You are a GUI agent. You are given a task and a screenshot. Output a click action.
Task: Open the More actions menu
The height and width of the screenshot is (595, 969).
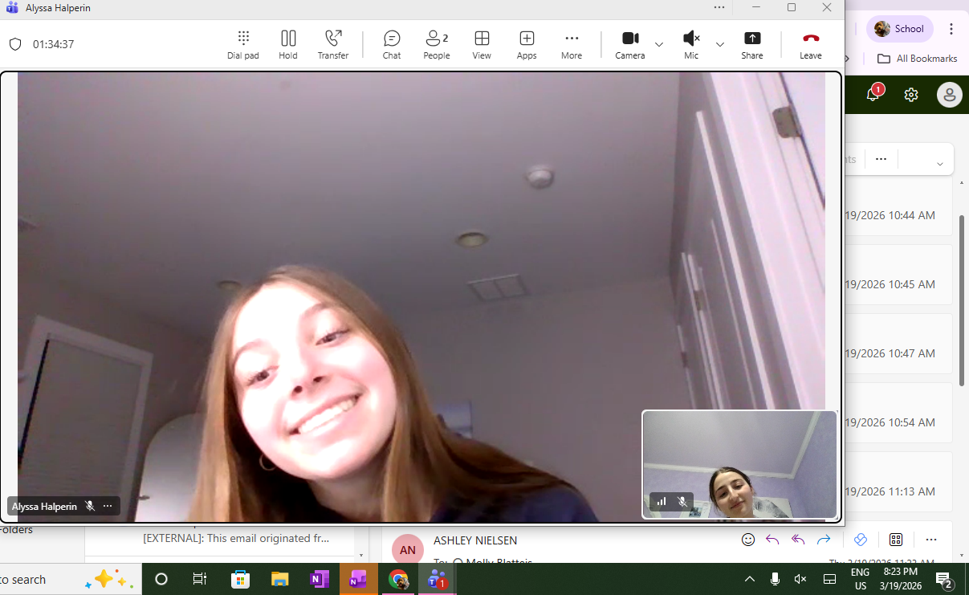pyautogui.click(x=572, y=44)
